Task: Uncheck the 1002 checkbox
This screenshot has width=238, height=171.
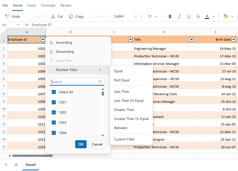Action: click(x=54, y=112)
